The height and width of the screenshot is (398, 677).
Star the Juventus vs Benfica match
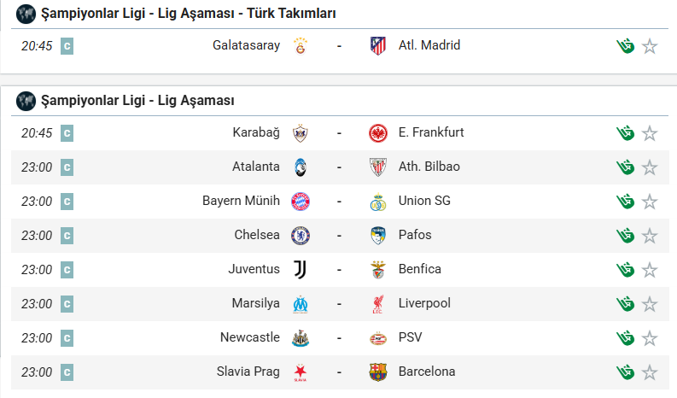[650, 270]
